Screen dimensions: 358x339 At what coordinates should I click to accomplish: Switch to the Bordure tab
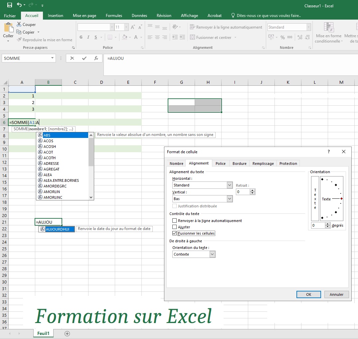click(239, 164)
